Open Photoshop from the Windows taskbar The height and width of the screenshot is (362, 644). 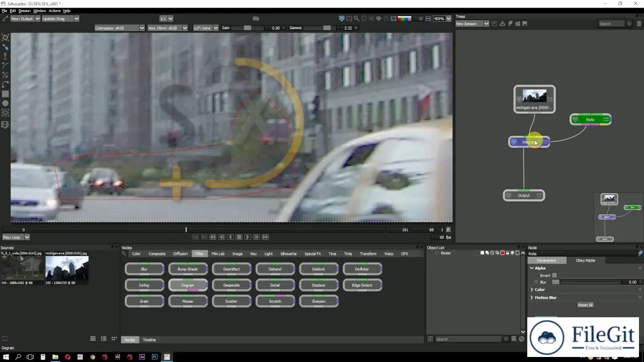[x=154, y=357]
